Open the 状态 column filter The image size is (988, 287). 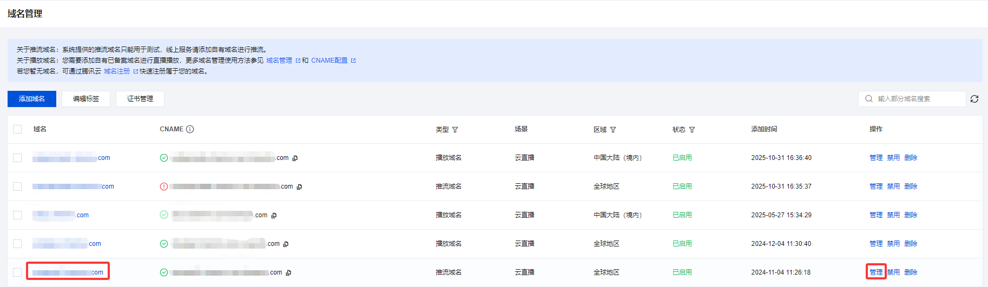(692, 130)
